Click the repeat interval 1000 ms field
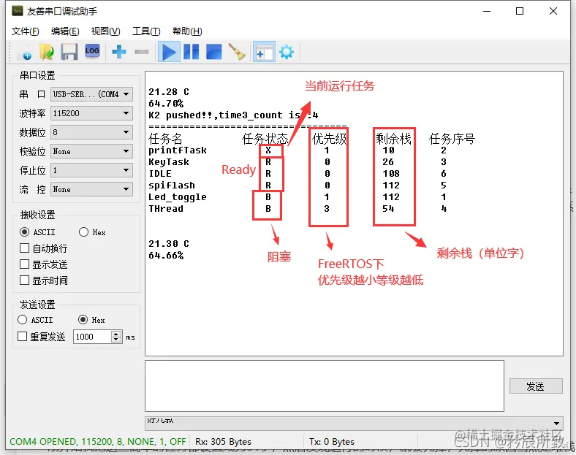 coord(93,337)
